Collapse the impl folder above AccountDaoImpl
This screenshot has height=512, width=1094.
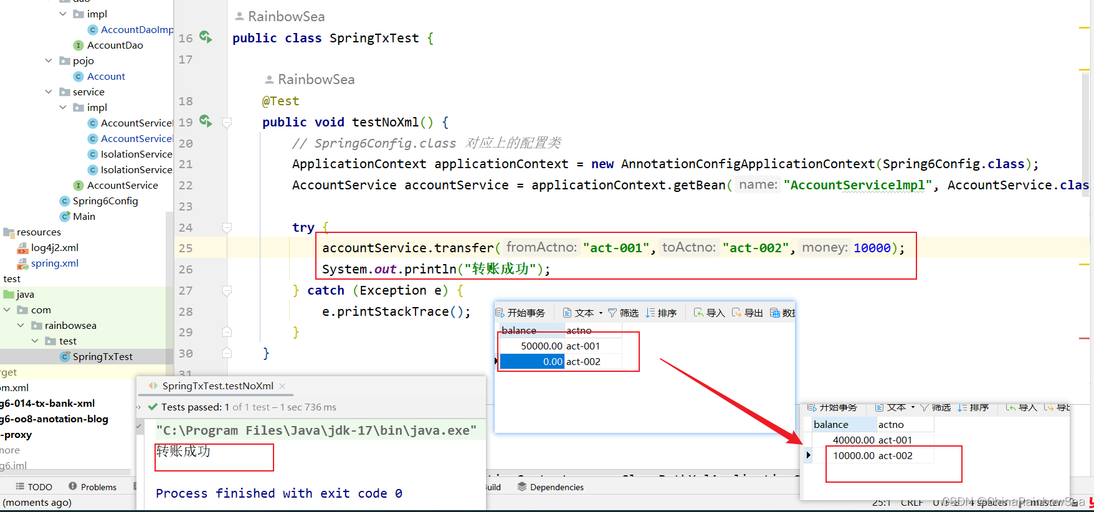pyautogui.click(x=63, y=14)
